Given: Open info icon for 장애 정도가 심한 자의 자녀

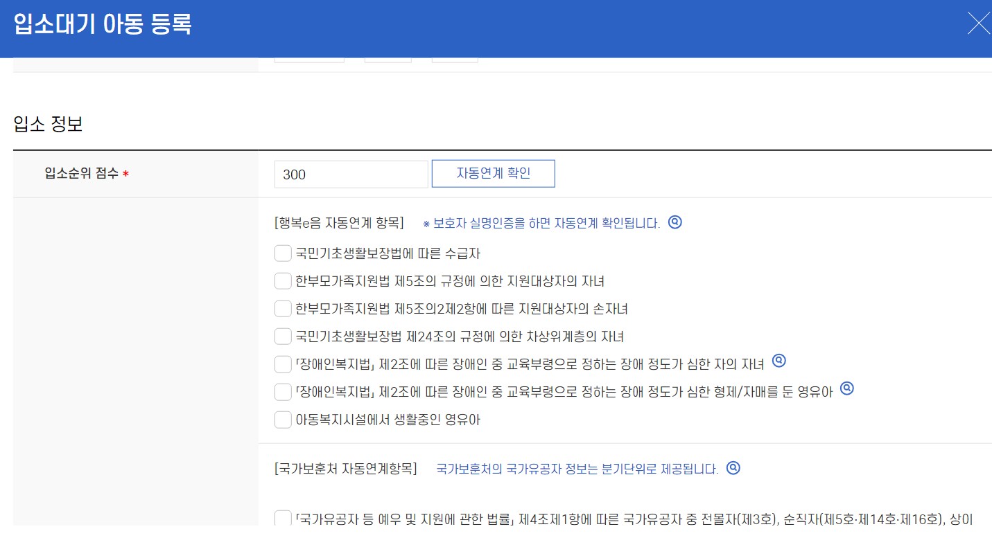Looking at the screenshot, I should [x=779, y=361].
